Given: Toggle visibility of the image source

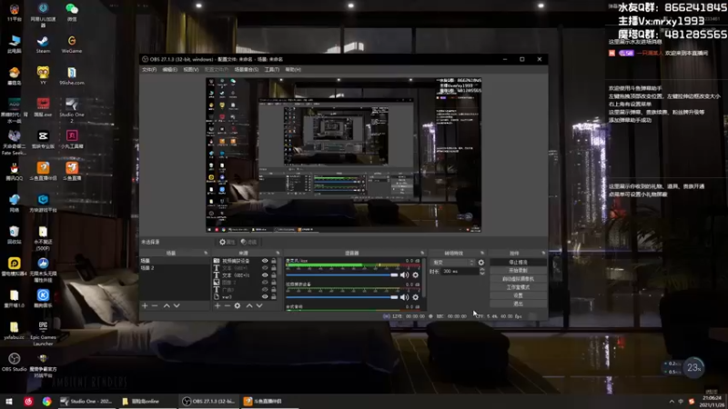Looking at the screenshot, I should tap(265, 283).
